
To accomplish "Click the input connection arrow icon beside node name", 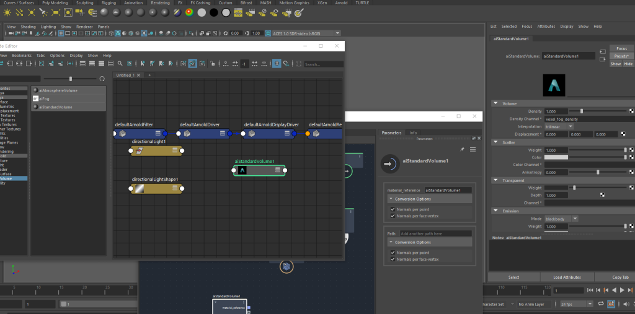I will tap(603, 52).
